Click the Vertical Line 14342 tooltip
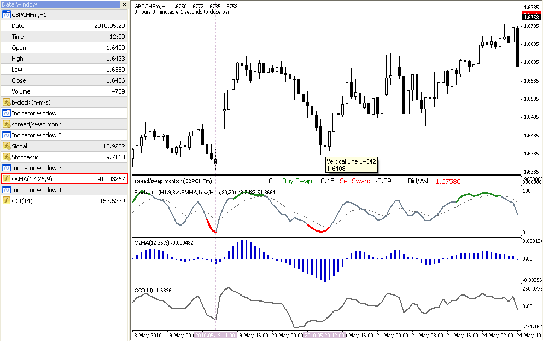543x341 pixels. (351, 165)
